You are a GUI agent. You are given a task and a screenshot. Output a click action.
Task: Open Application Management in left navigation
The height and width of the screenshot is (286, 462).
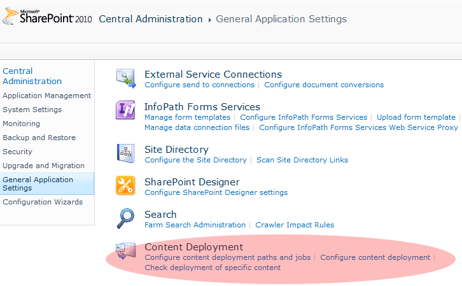pos(47,96)
